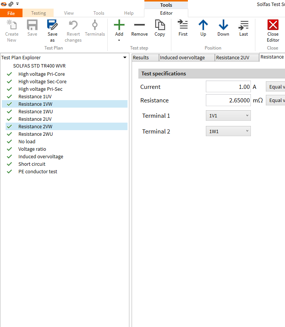Click the Solfas application logo icon
This screenshot has height=327, width=285.
click(4, 4)
